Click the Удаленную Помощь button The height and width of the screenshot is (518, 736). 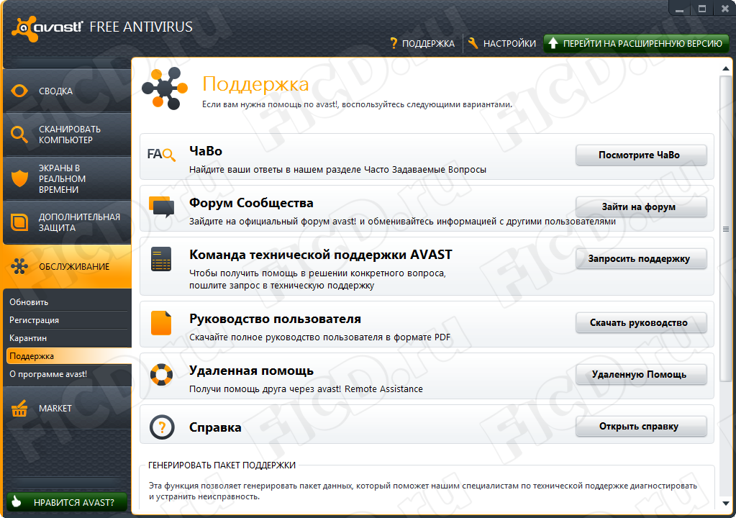coord(641,374)
